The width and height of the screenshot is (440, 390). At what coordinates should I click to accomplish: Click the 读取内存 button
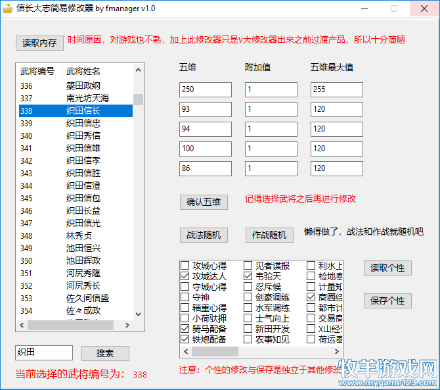pos(39,43)
